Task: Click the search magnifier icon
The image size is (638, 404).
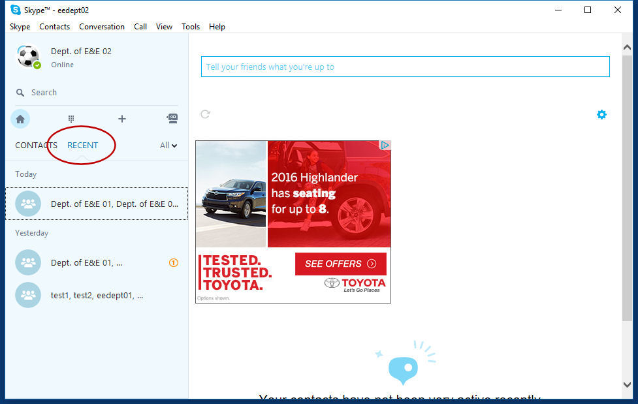Action: click(x=20, y=93)
